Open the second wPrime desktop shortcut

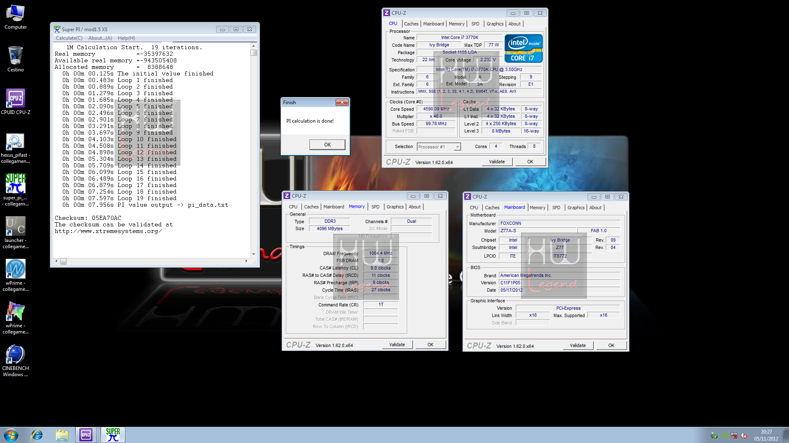click(x=16, y=318)
